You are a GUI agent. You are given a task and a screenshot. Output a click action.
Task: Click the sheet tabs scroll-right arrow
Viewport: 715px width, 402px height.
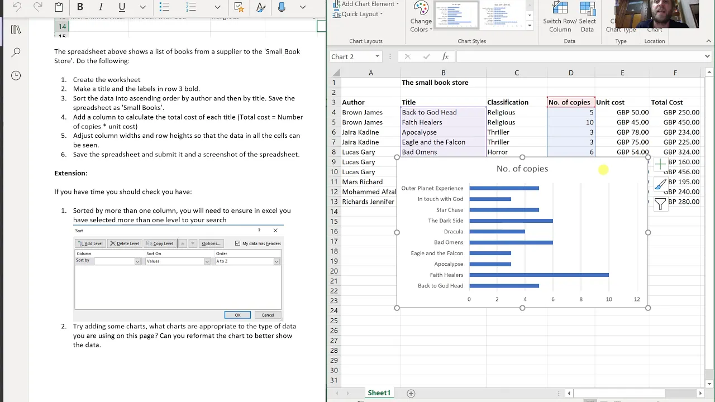coord(347,393)
